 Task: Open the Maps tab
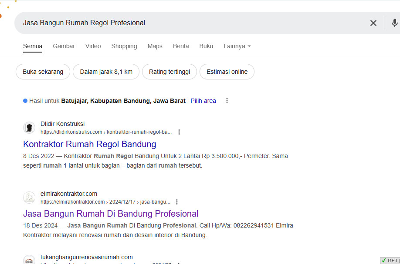click(x=155, y=46)
